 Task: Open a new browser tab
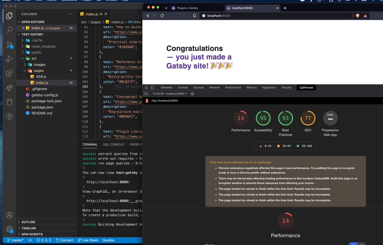click(x=285, y=8)
